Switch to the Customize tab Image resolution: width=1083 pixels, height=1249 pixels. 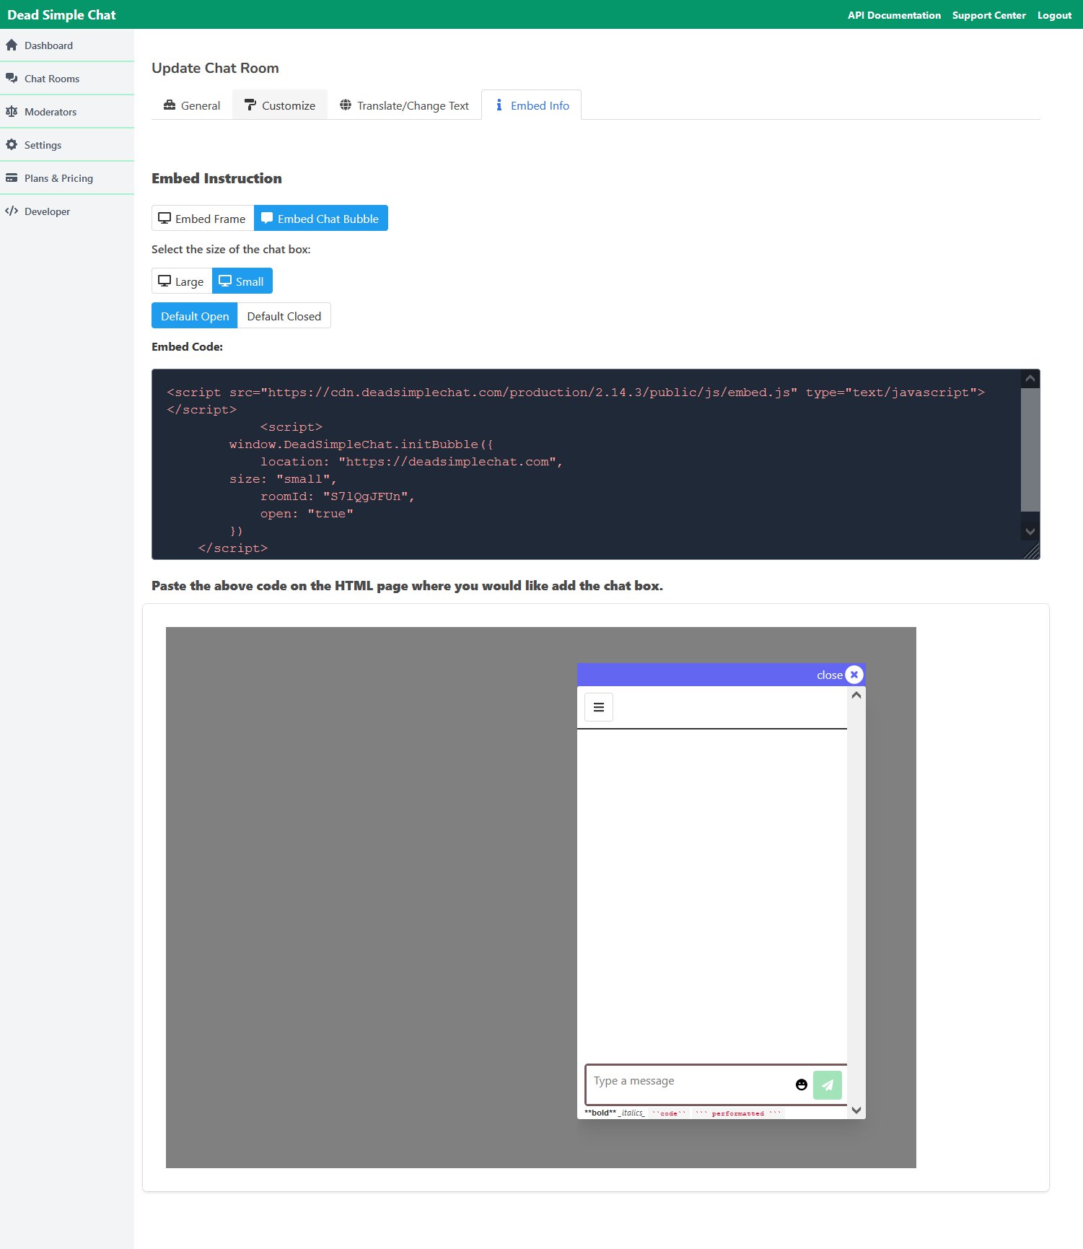pos(280,105)
